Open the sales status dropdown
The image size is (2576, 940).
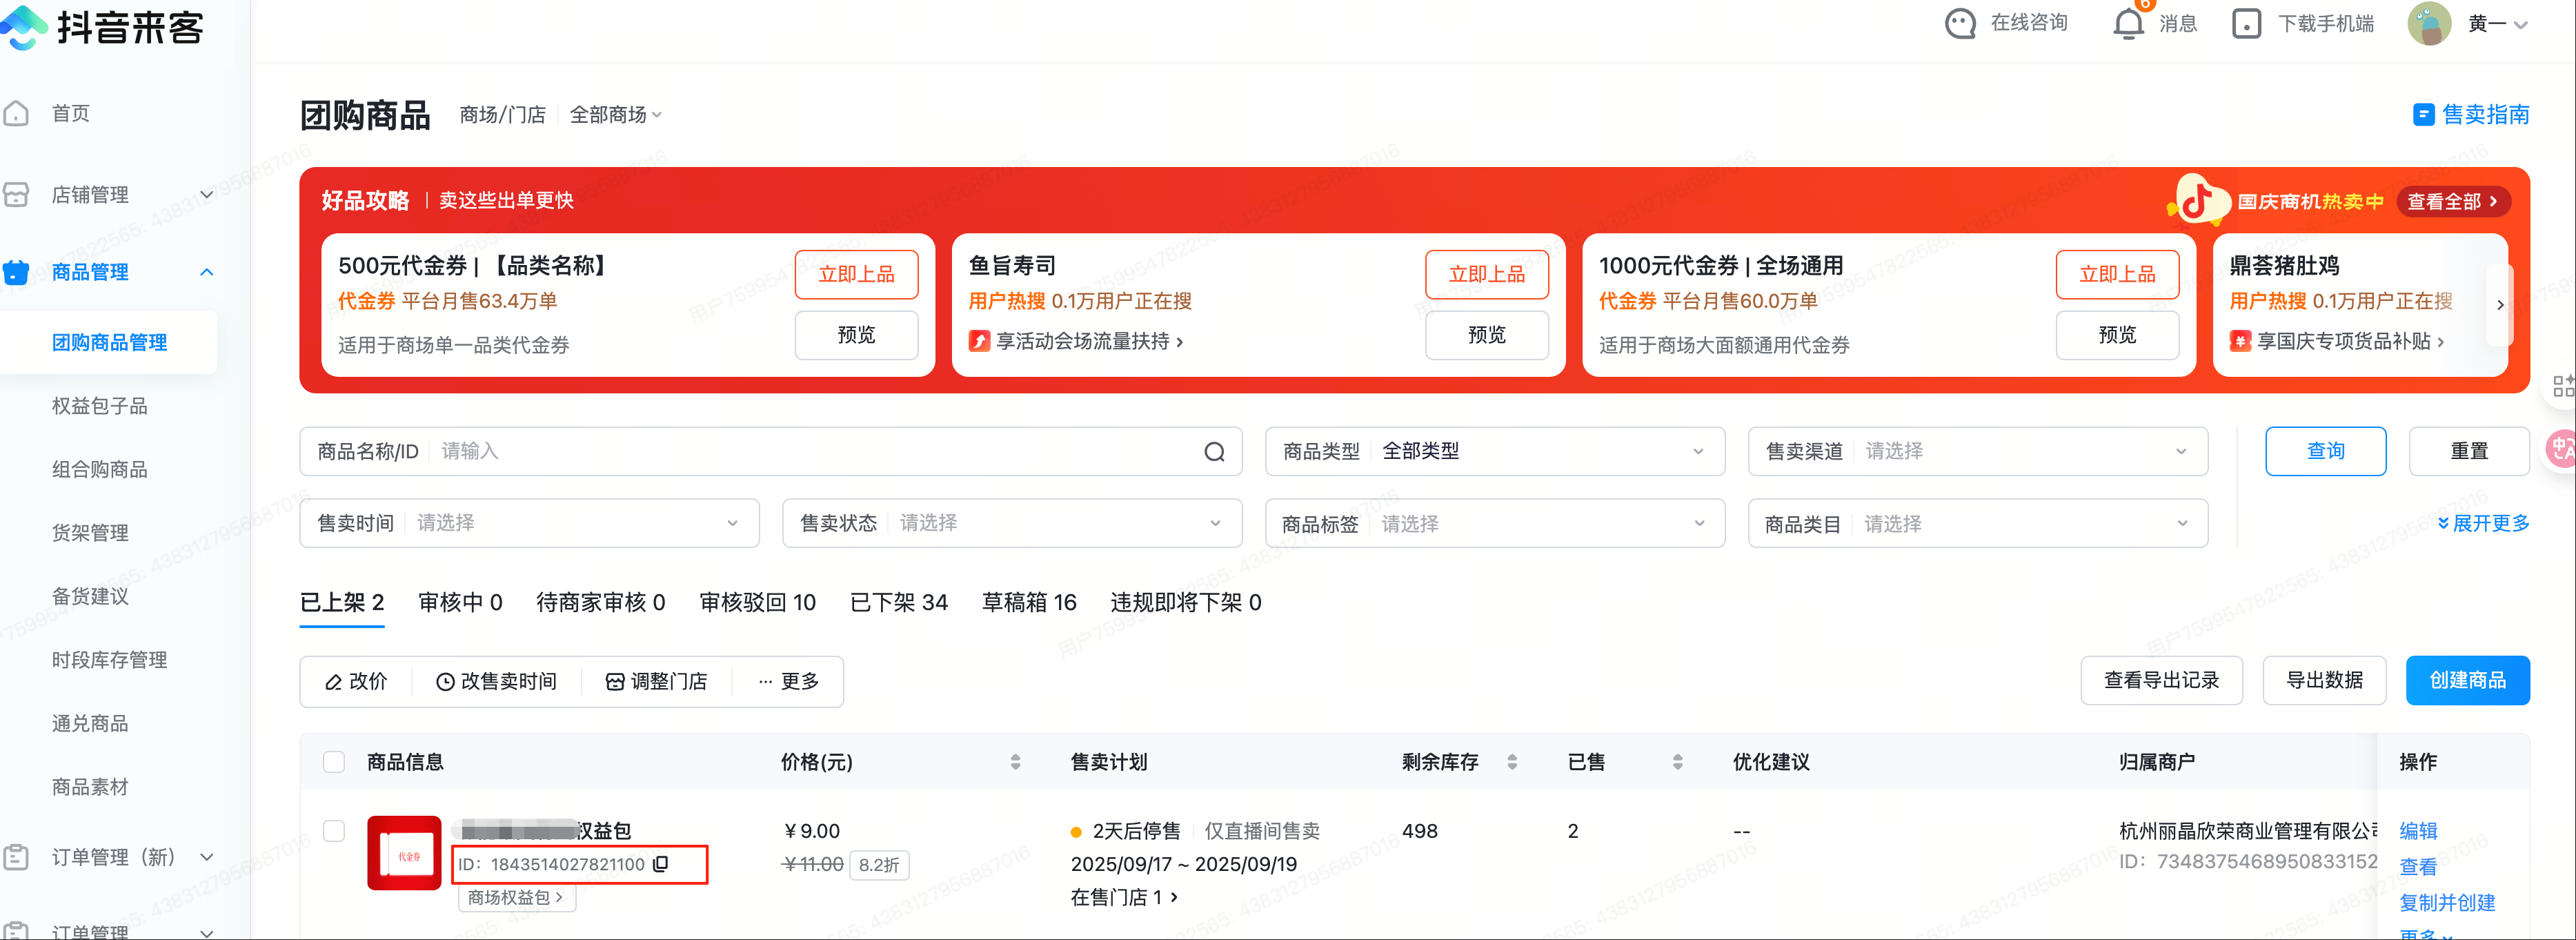tap(1011, 524)
